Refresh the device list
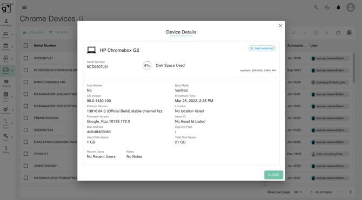This screenshot has width=362, height=200. pos(338,33)
